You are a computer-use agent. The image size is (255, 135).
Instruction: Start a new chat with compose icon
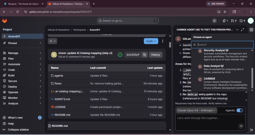252,30
